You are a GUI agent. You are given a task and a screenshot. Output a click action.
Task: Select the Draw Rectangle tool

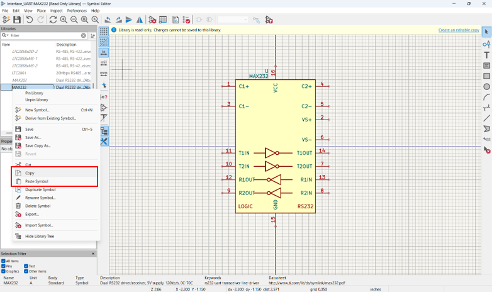click(487, 76)
